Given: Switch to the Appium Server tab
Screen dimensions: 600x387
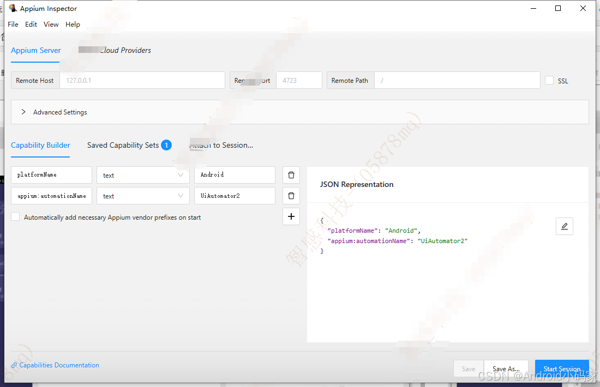Looking at the screenshot, I should point(35,51).
